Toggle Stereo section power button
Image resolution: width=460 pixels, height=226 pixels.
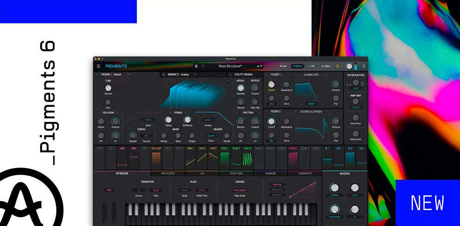coord(134,129)
